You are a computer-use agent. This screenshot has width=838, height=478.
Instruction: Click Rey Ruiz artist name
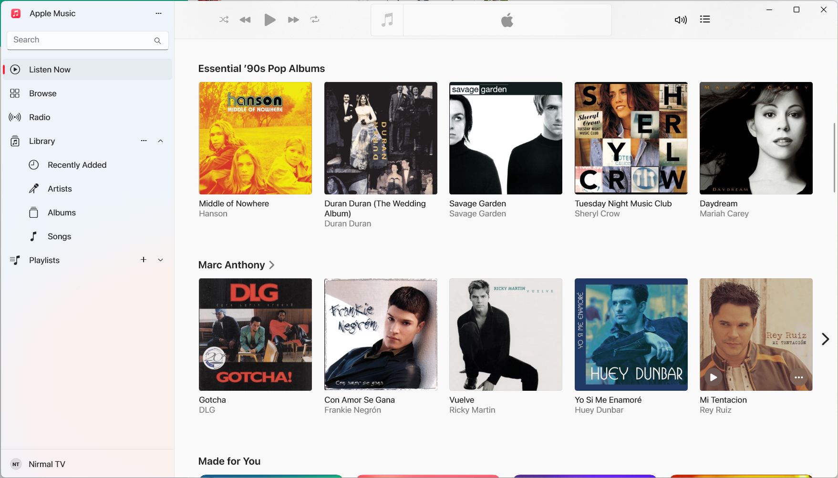(x=715, y=410)
